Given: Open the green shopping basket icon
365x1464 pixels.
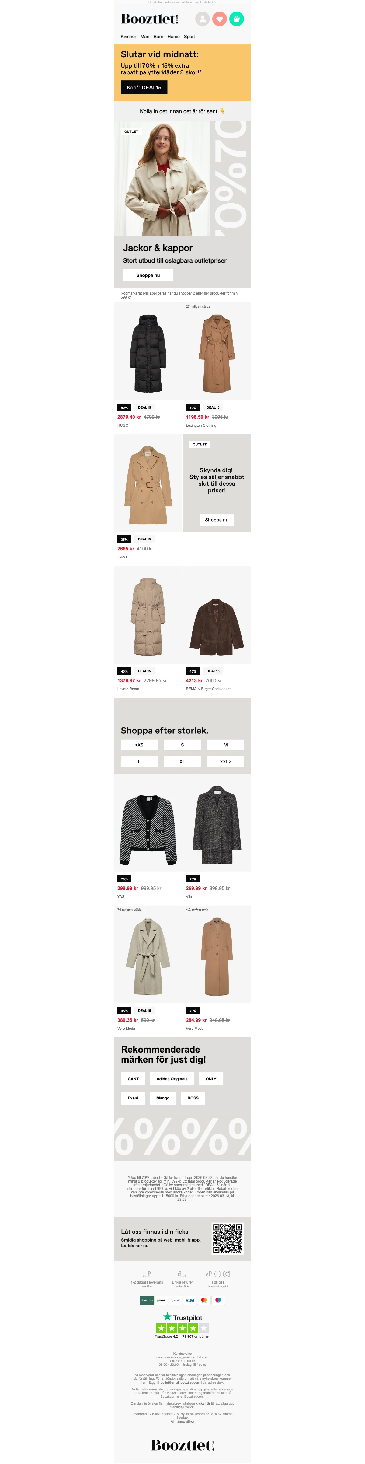Looking at the screenshot, I should 237,19.
